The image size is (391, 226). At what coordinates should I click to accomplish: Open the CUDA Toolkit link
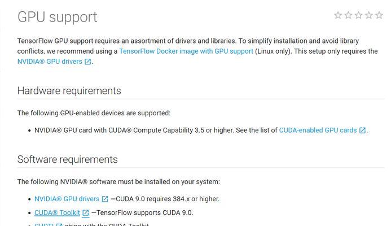click(x=57, y=212)
